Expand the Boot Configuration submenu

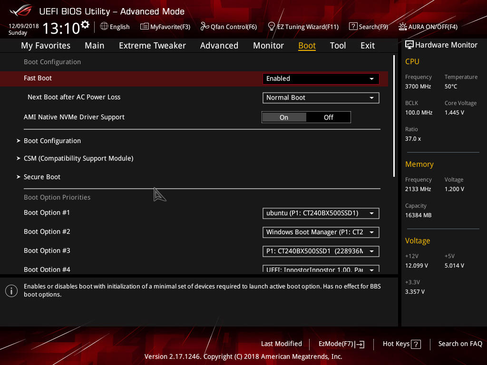52,141
